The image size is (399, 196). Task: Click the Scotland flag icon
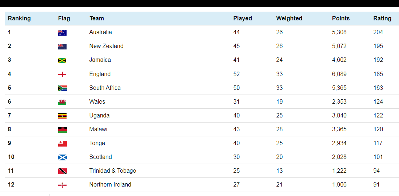tap(62, 157)
